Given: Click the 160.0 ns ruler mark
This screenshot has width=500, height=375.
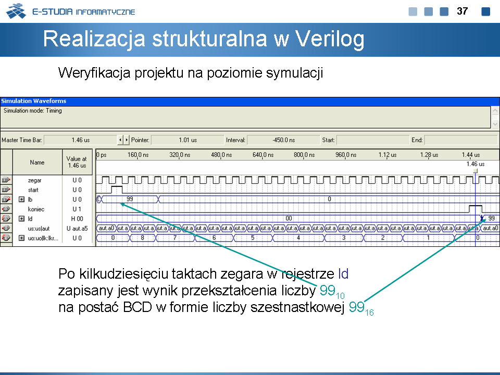Looking at the screenshot, I should (137, 155).
